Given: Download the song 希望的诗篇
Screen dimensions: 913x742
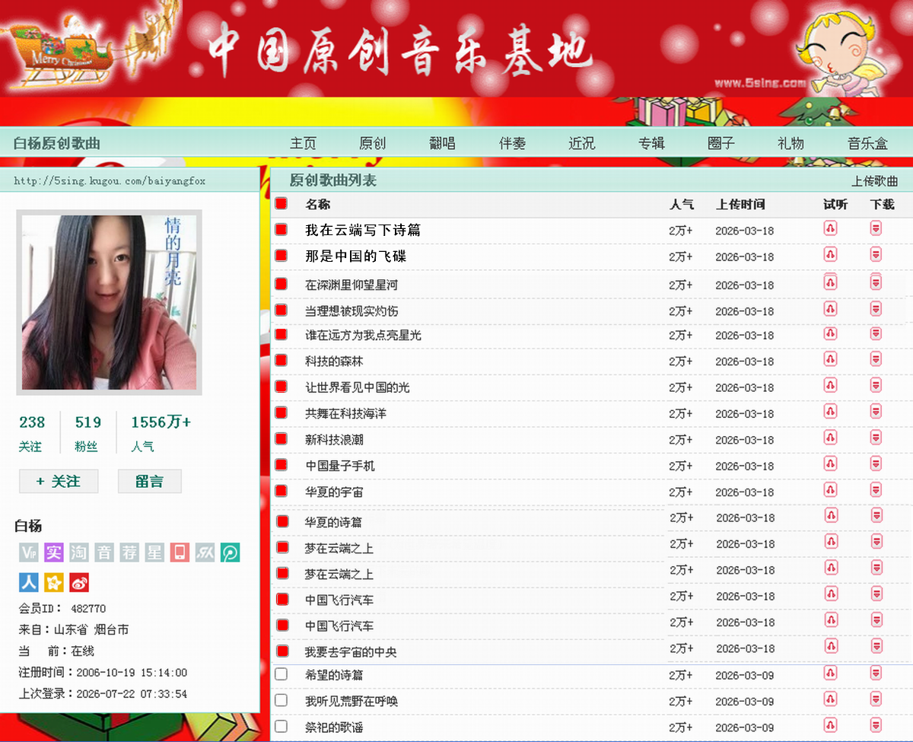Looking at the screenshot, I should tap(876, 673).
